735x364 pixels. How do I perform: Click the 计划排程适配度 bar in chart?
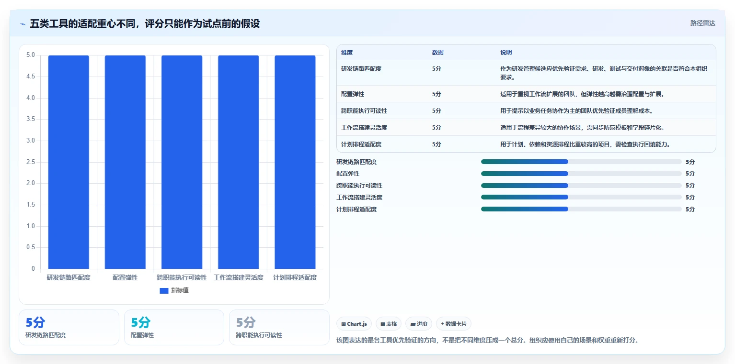(295, 162)
